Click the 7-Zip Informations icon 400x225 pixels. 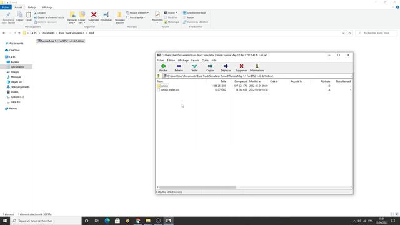[x=257, y=66]
